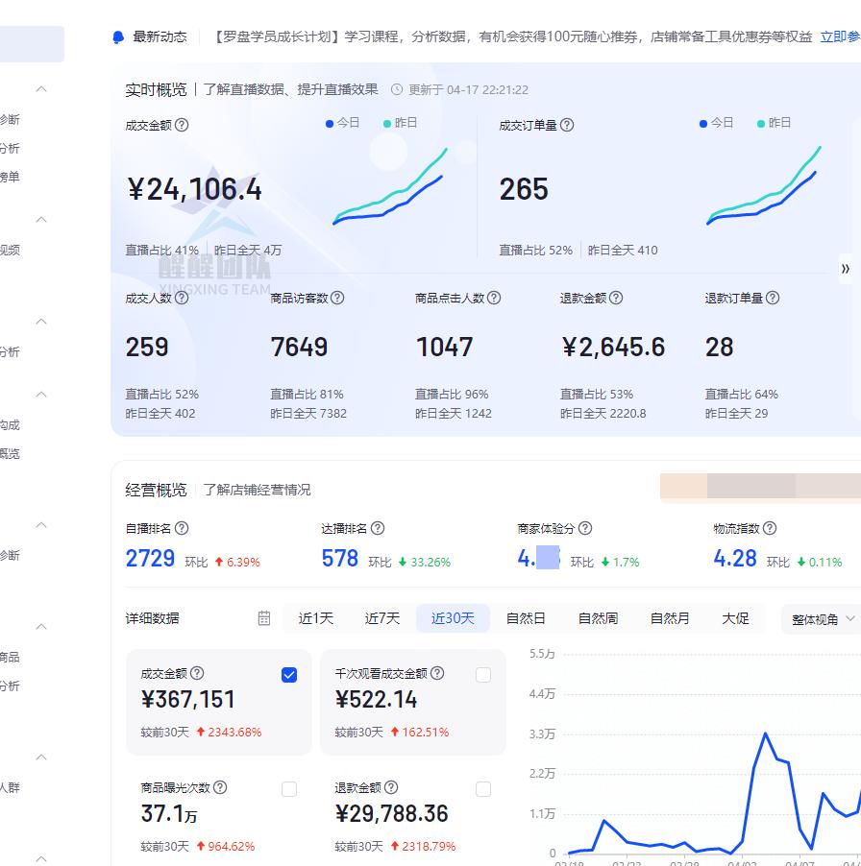This screenshot has height=866, width=861.
Task: Enable 千次观看成交金额 checkbox
Action: click(x=483, y=675)
